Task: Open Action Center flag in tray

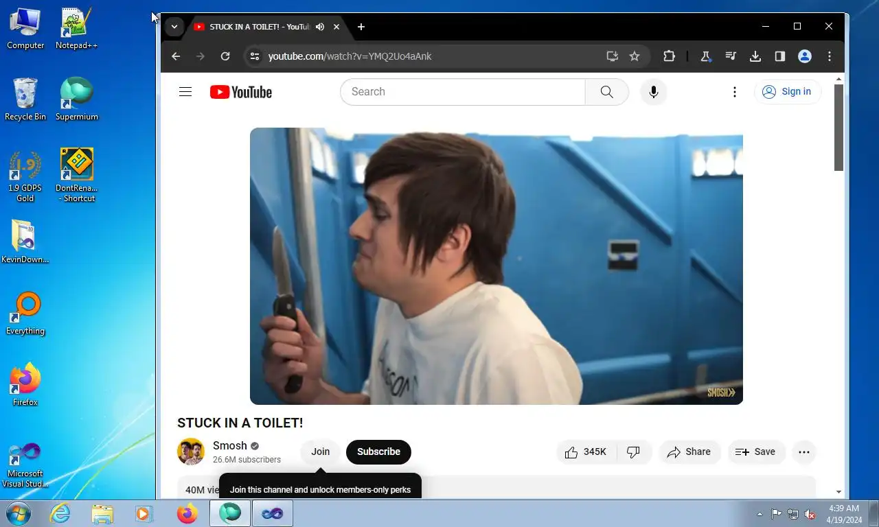Action: [776, 514]
